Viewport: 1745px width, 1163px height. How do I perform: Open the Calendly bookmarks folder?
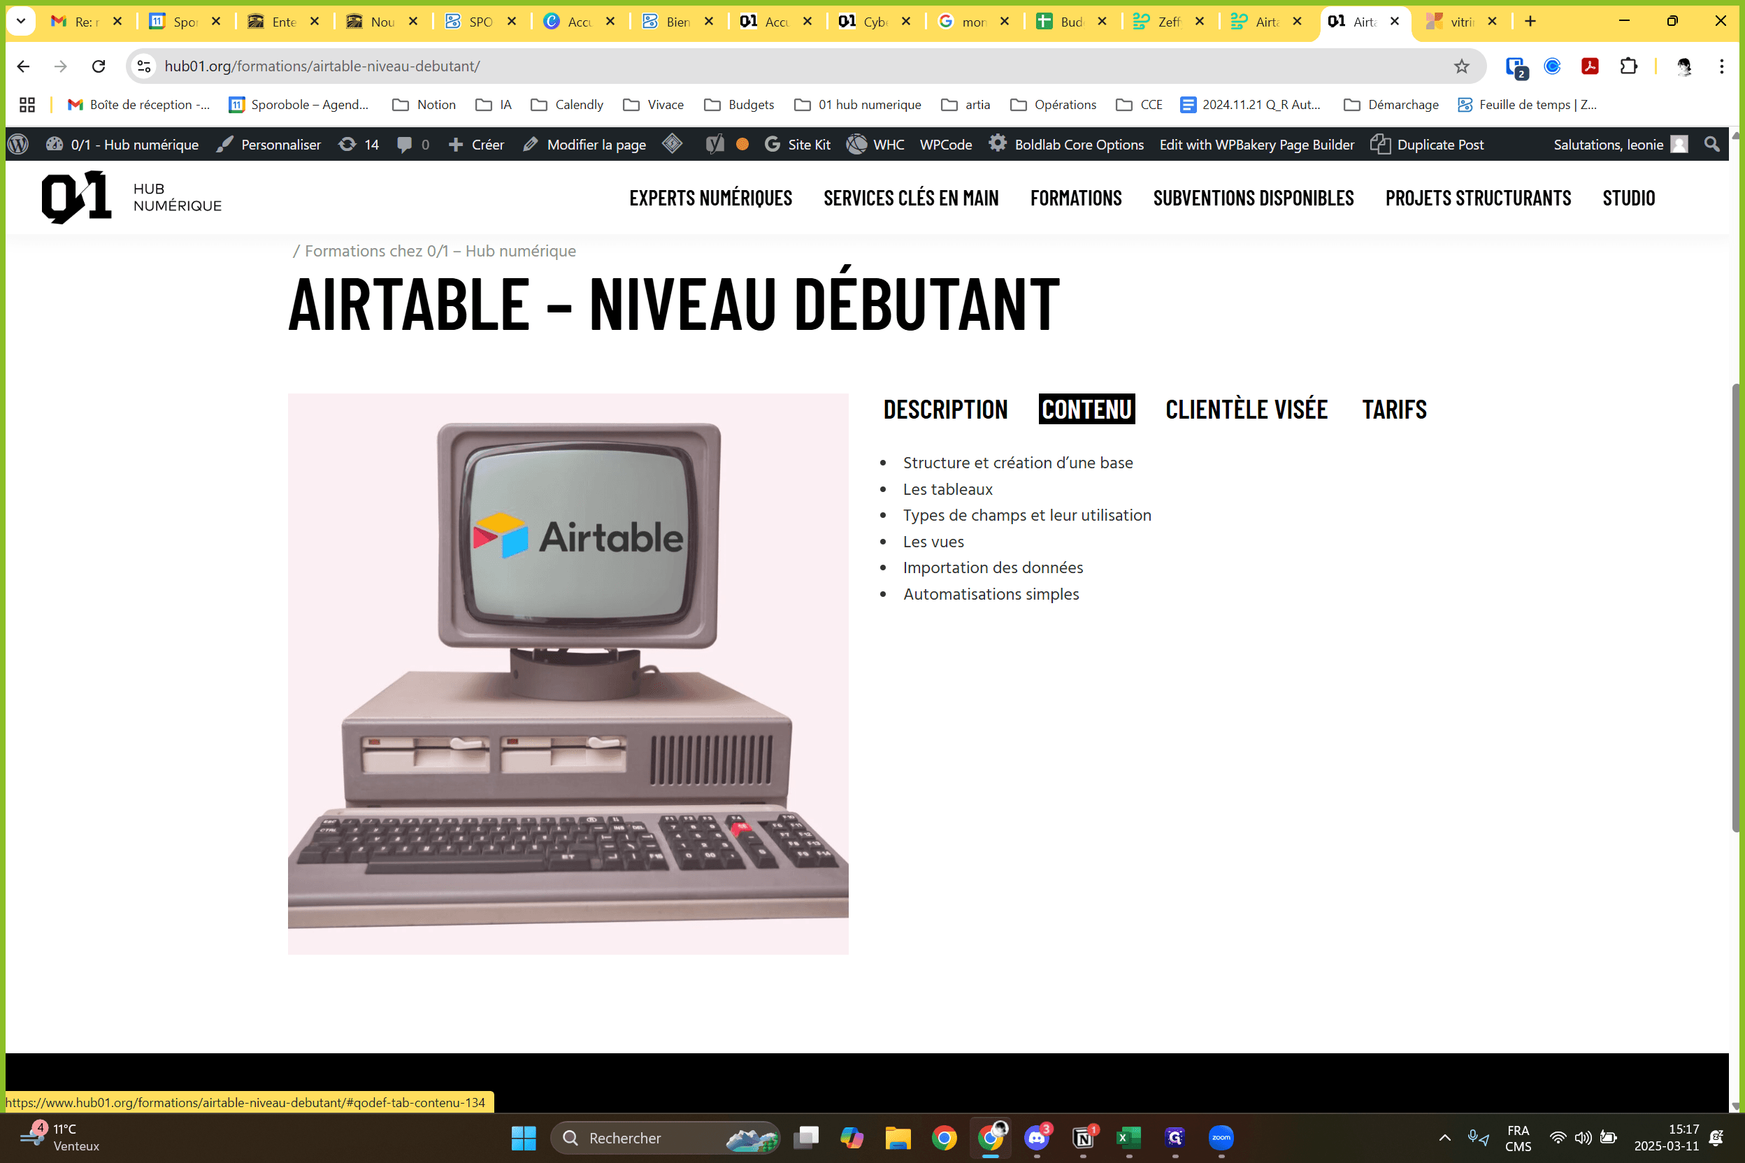[567, 105]
